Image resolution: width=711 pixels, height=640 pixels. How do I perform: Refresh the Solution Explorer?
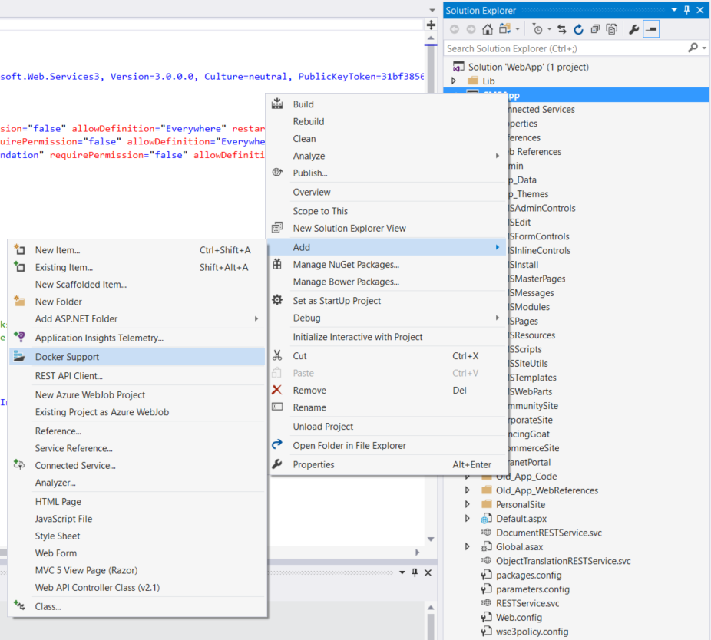pos(579,29)
